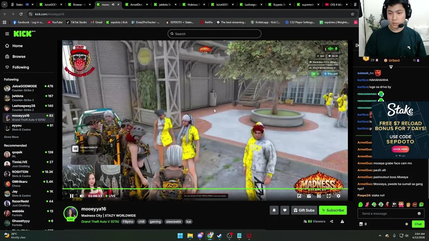Click the Kick logo

pyautogui.click(x=24, y=33)
